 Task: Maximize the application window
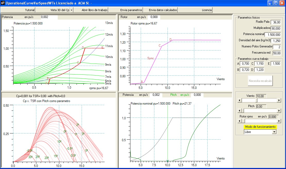276,3
